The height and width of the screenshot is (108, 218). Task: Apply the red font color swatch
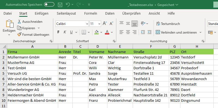pos(107,32)
